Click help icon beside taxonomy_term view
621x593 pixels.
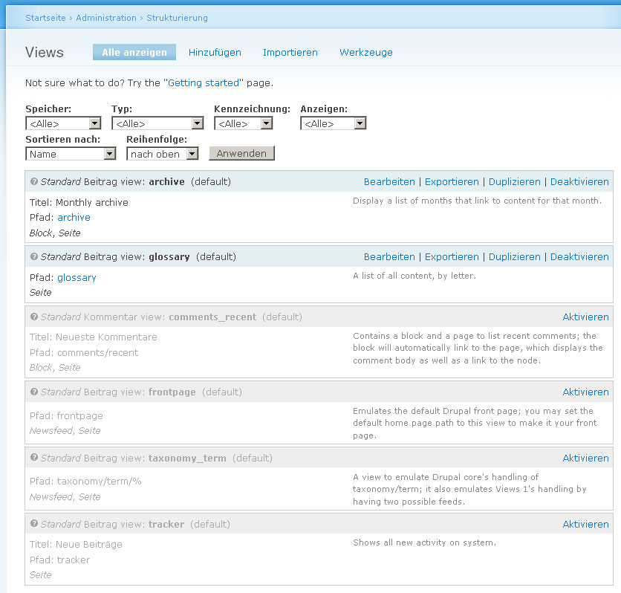34,458
